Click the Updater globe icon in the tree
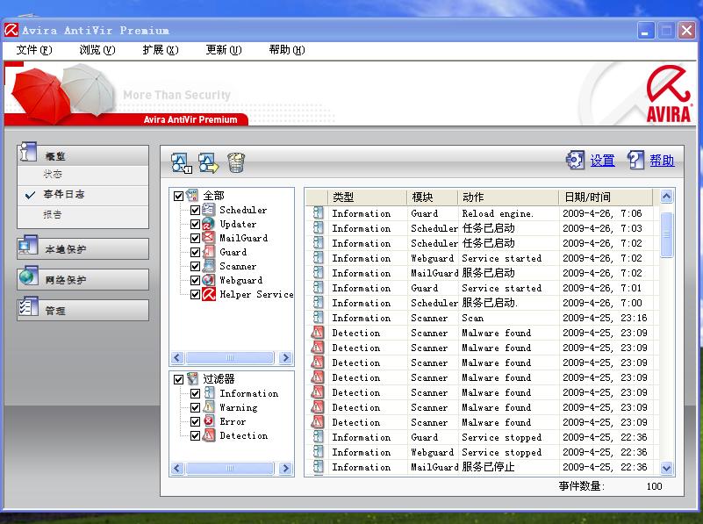The image size is (703, 524). pyautogui.click(x=209, y=224)
